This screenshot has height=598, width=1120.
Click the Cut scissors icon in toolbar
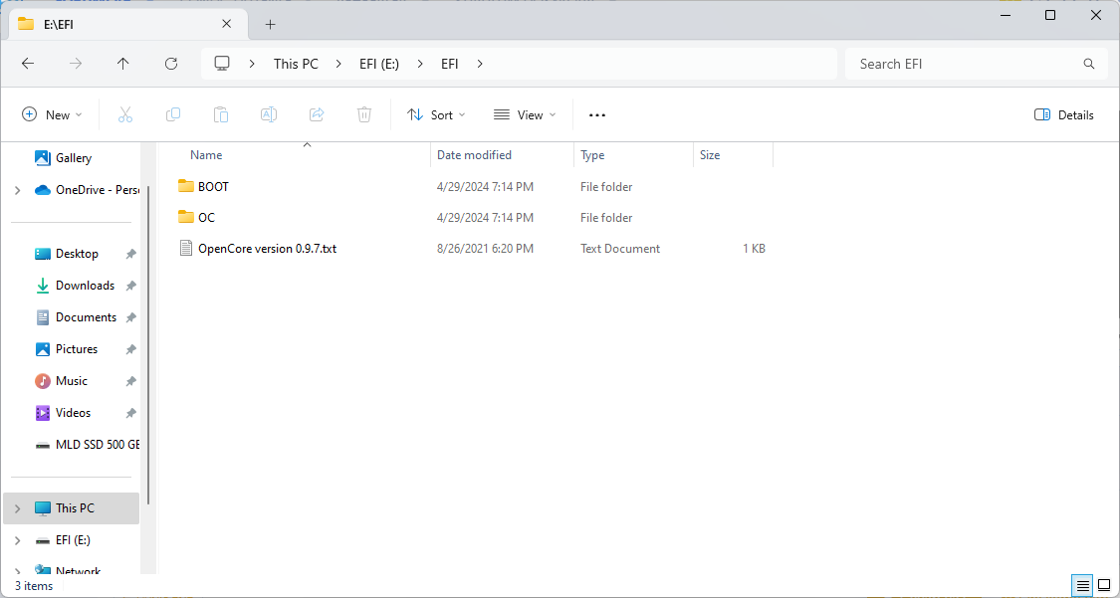tap(125, 115)
